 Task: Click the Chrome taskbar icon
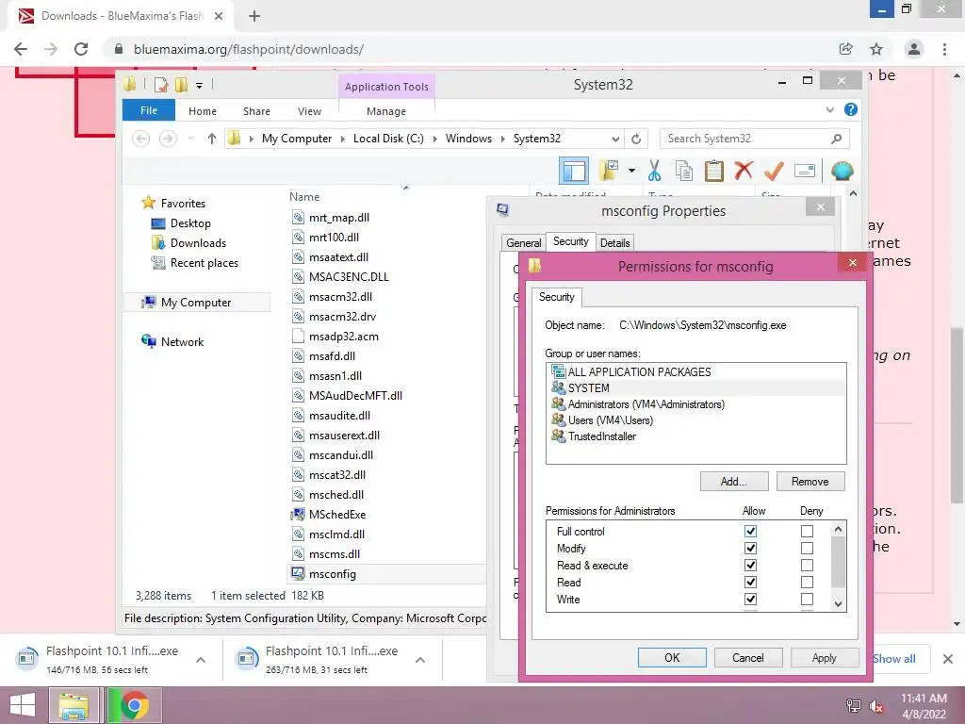tap(134, 705)
